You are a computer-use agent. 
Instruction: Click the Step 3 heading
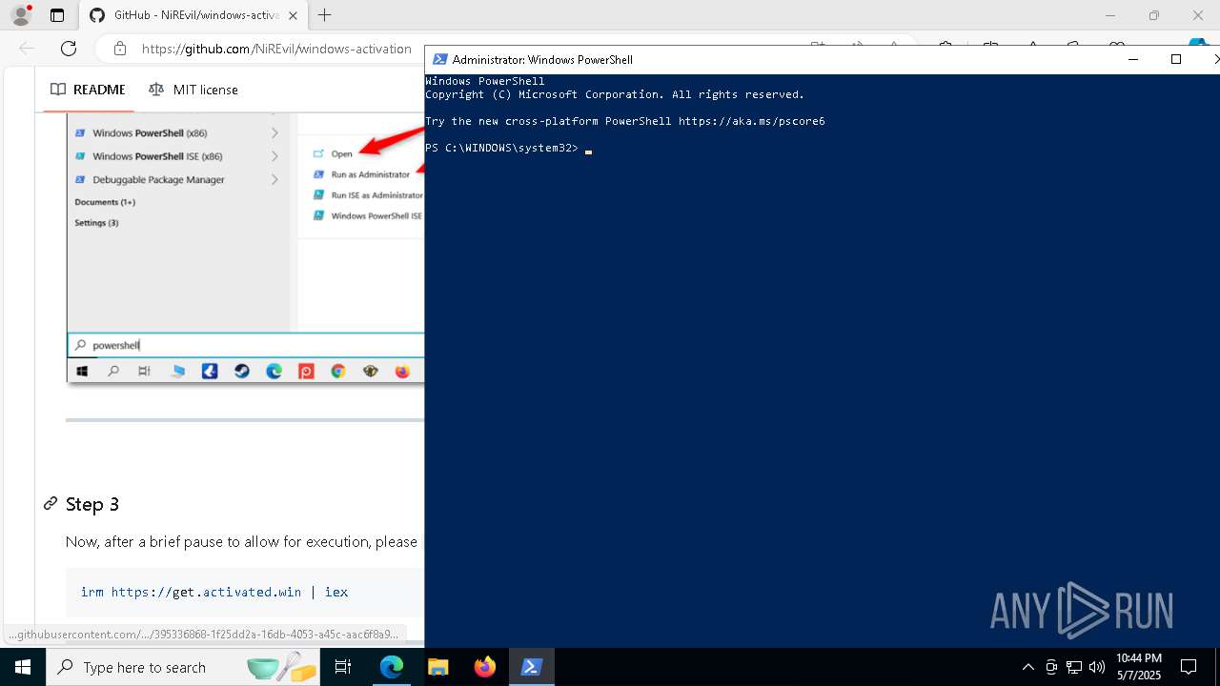pyautogui.click(x=92, y=504)
